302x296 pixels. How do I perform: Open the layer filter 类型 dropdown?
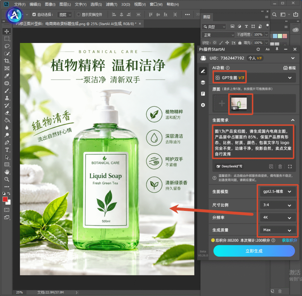click(214, 27)
